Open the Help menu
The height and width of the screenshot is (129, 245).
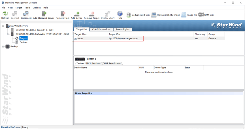tap(46, 8)
